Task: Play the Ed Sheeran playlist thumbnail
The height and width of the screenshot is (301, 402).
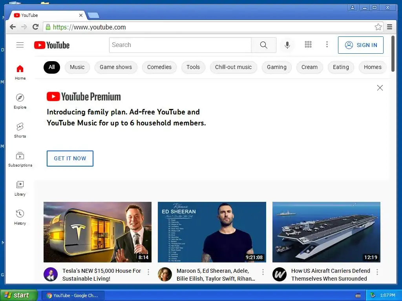Action: (x=212, y=232)
